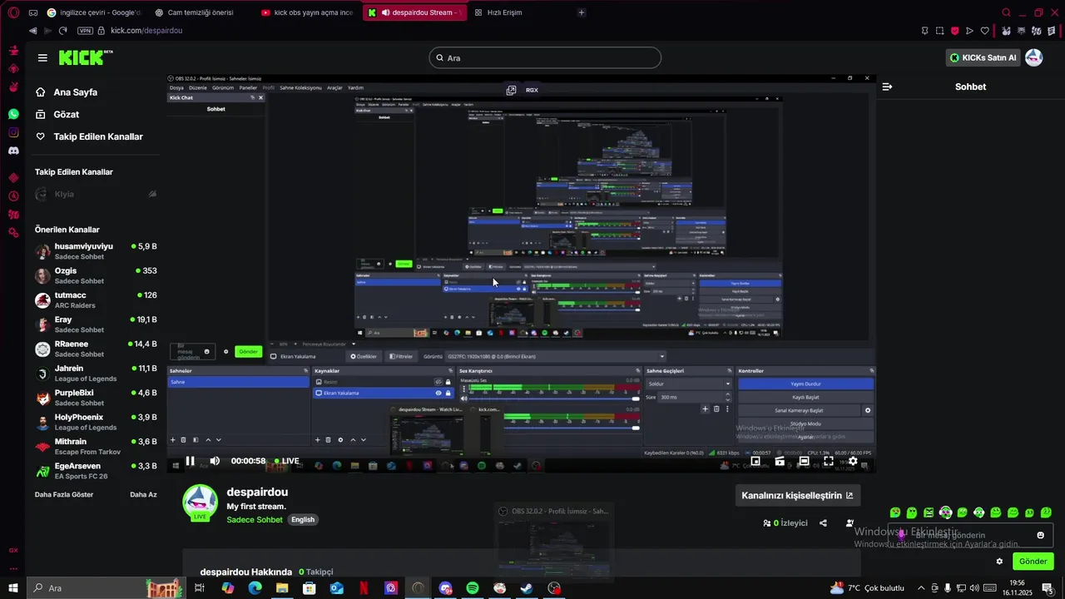
Task: Open Netflix from the taskbar
Action: pyautogui.click(x=364, y=588)
